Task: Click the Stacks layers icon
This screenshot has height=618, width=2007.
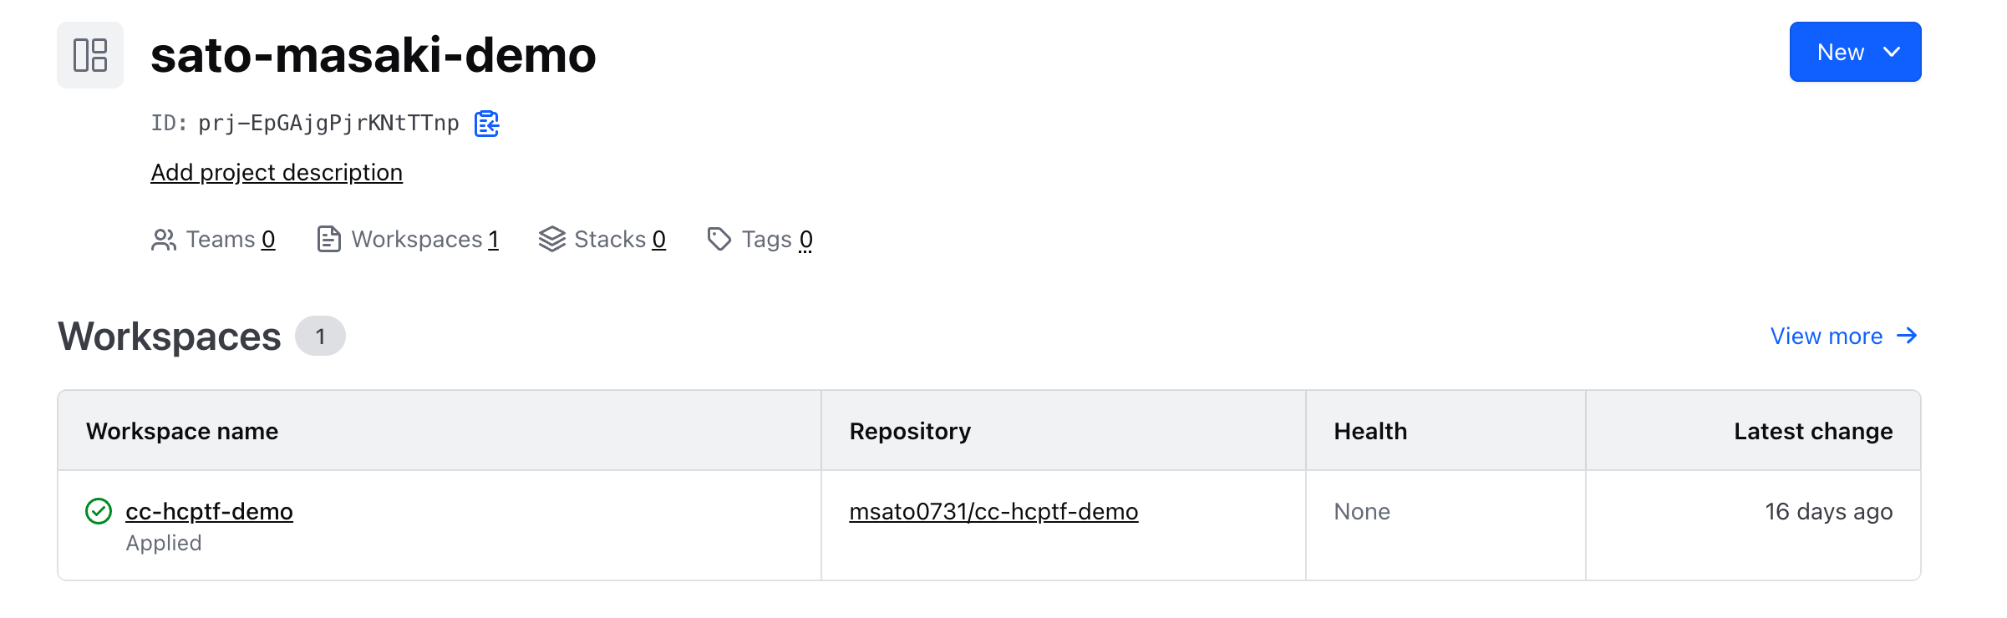Action: click(x=552, y=240)
